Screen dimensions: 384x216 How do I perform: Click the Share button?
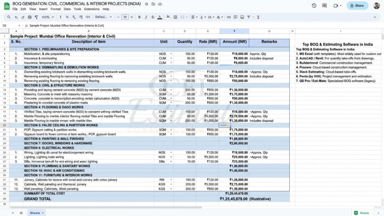coord(357,5)
